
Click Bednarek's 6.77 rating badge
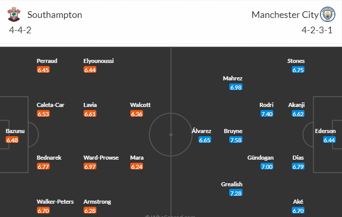pyautogui.click(x=44, y=167)
